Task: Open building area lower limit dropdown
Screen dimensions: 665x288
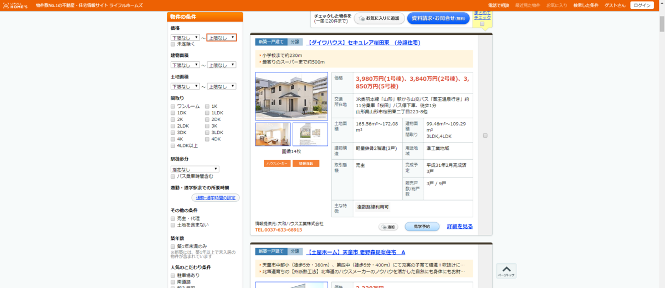Action: [x=185, y=65]
